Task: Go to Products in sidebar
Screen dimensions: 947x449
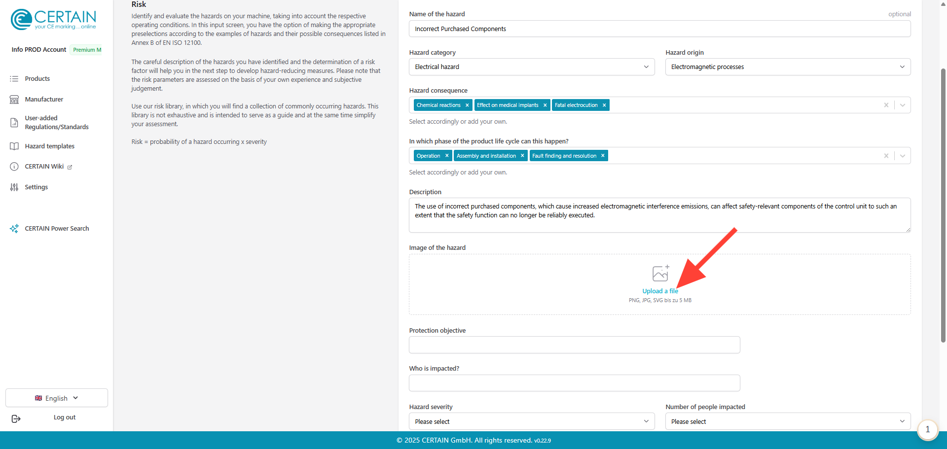Action: click(x=37, y=79)
